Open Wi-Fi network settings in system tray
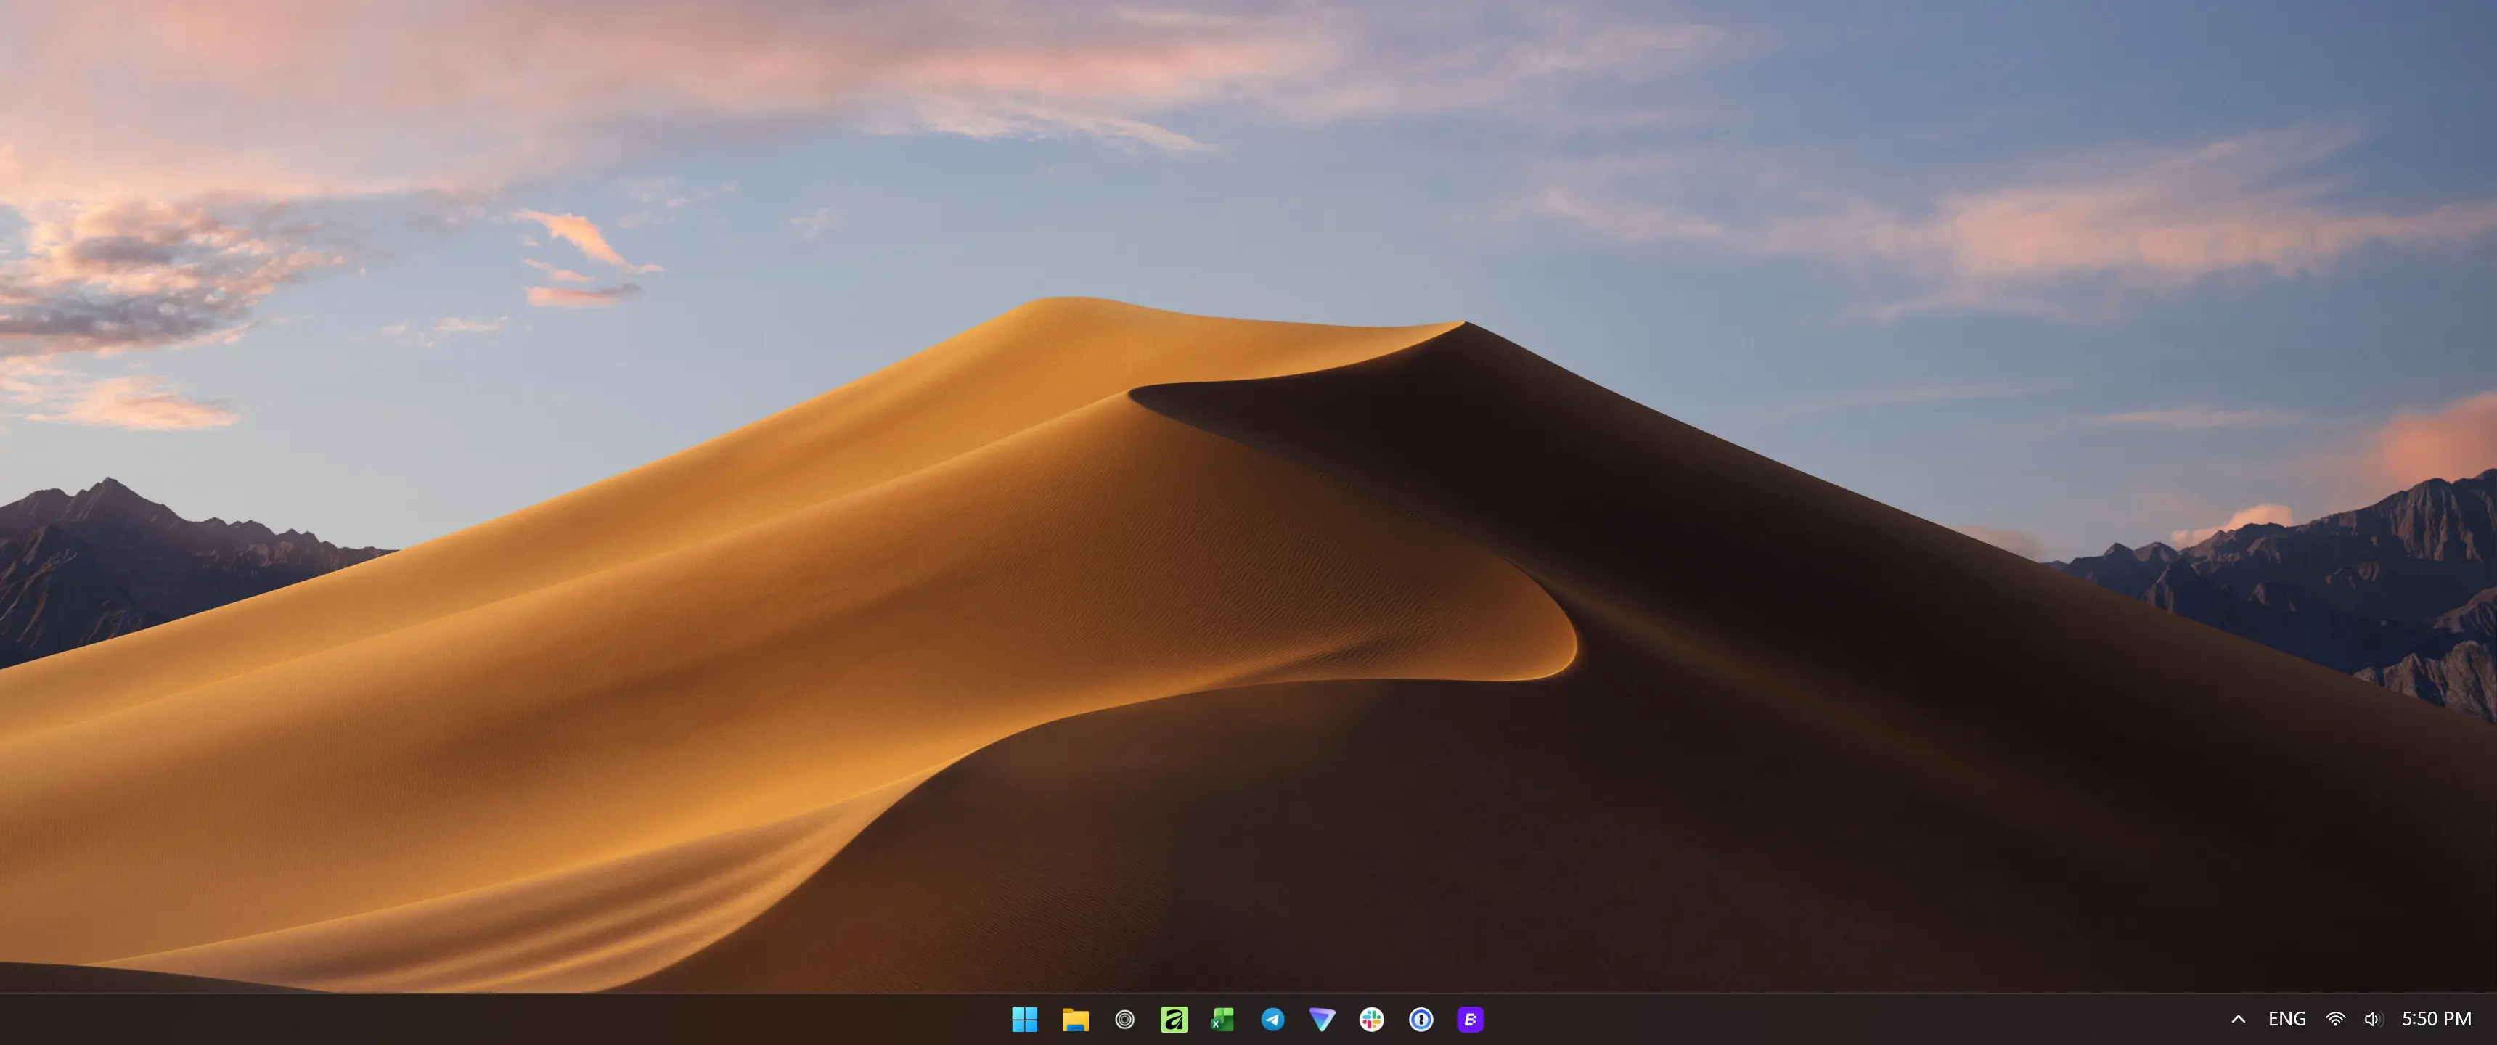 pos(2336,1019)
